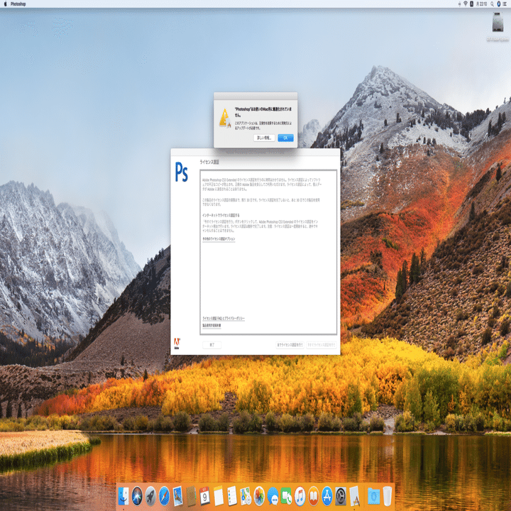Open Notes from the Dock
The height and width of the screenshot is (511, 511).
pyautogui.click(x=219, y=496)
